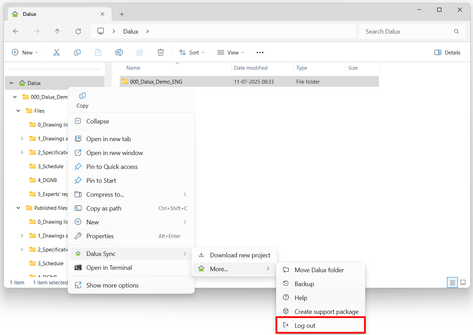Open the Details pane
Screen dimensions: 473x335
click(447, 52)
